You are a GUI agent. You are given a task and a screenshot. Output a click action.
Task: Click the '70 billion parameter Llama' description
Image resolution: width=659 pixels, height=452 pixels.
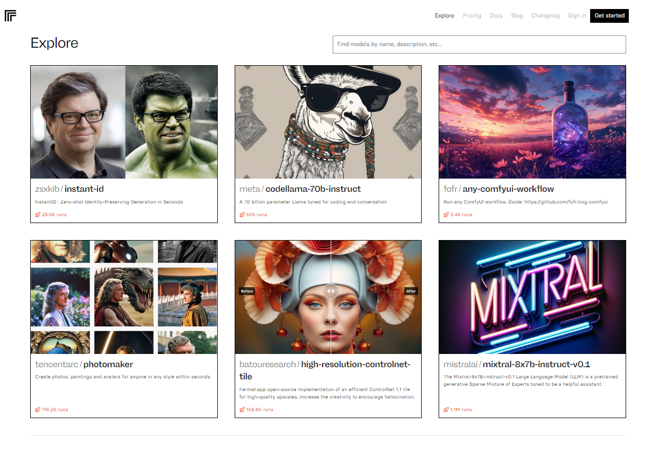tap(313, 202)
